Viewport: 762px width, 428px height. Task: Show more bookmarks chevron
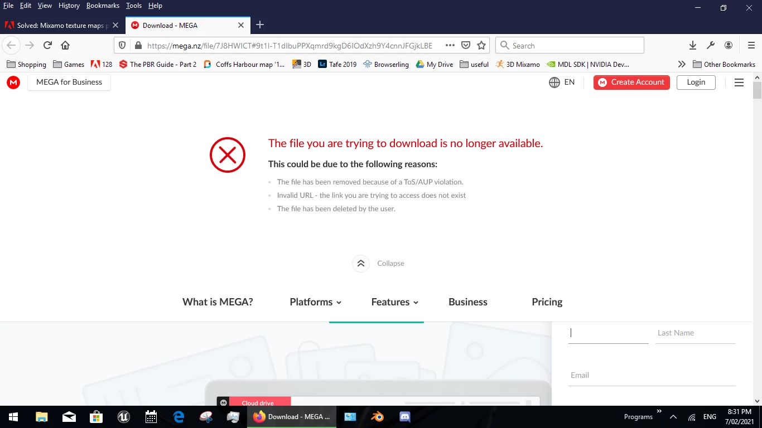click(x=682, y=64)
